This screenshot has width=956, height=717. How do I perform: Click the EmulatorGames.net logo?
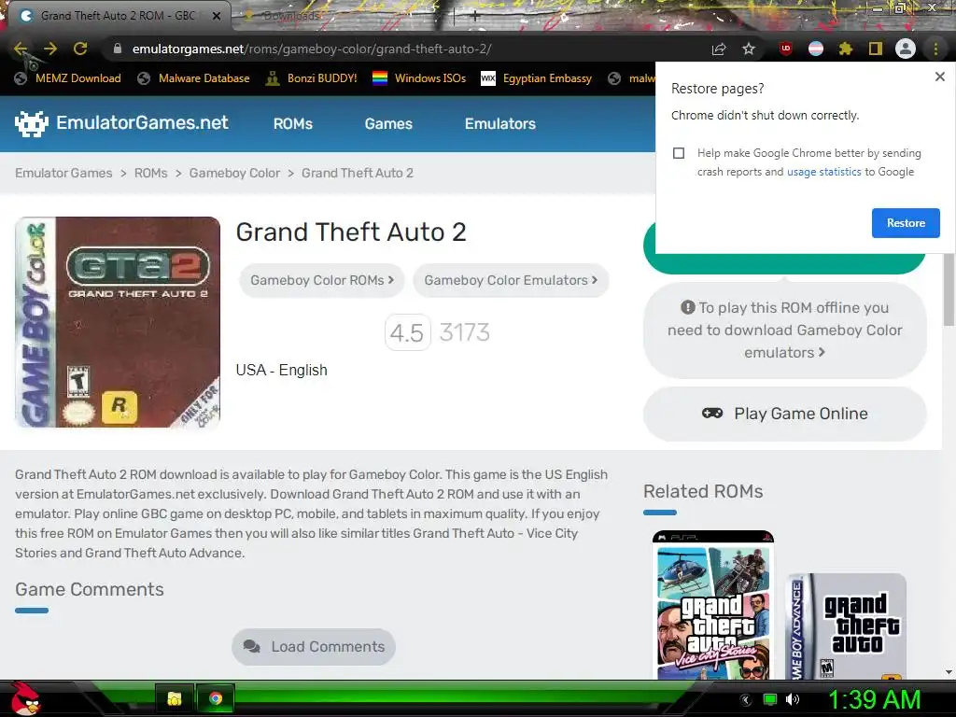[x=122, y=123]
